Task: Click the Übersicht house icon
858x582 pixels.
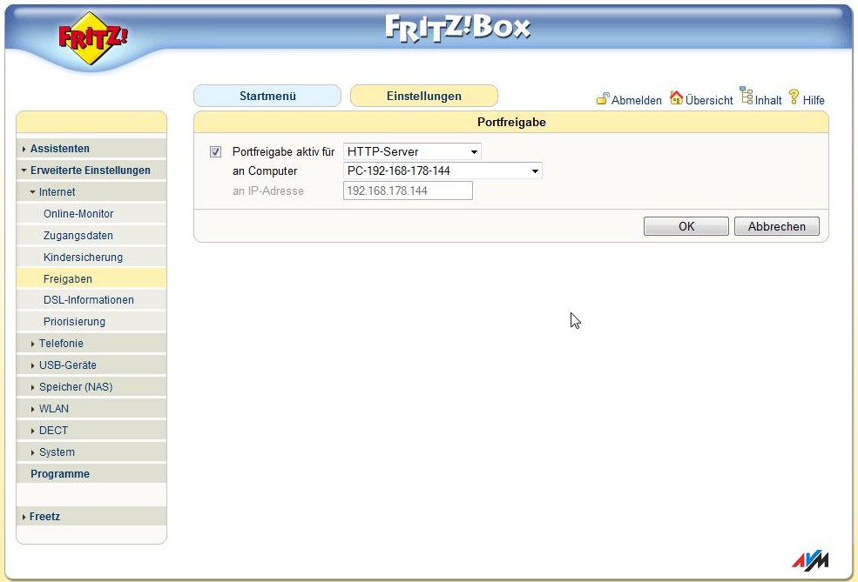Action: pos(676,97)
